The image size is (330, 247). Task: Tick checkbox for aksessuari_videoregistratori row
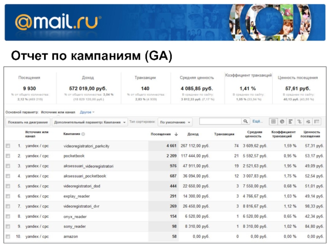pyautogui.click(x=8, y=166)
